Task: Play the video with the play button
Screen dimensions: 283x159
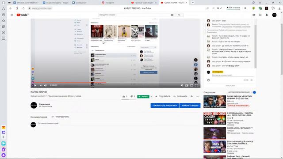Action: 35,85
